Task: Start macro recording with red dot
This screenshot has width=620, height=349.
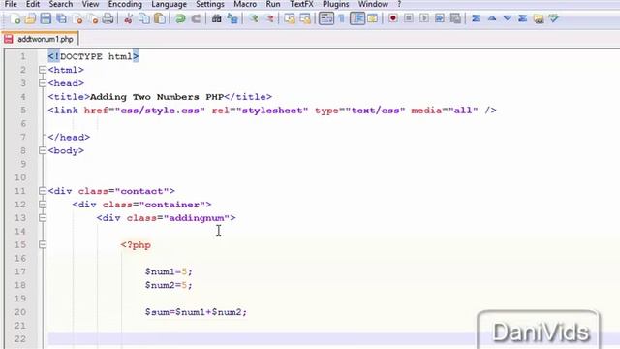Action: (x=393, y=18)
